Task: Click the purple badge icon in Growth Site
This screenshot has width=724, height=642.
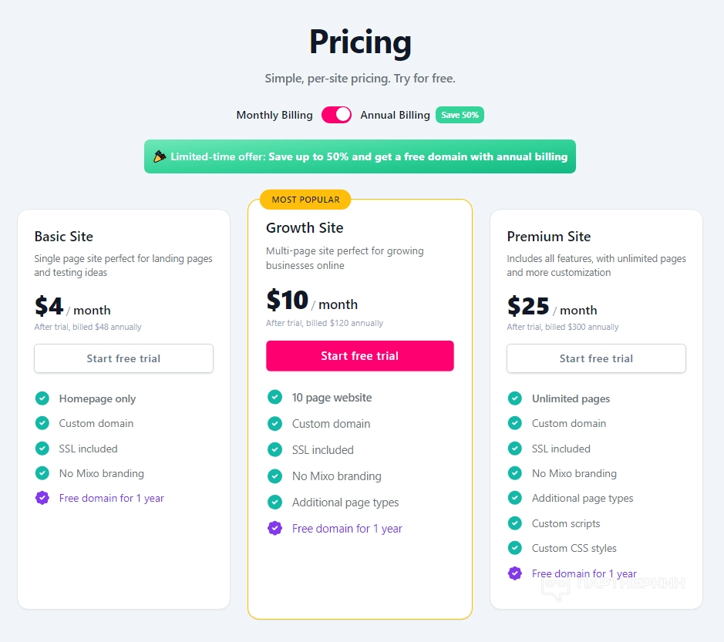Action: click(x=274, y=529)
